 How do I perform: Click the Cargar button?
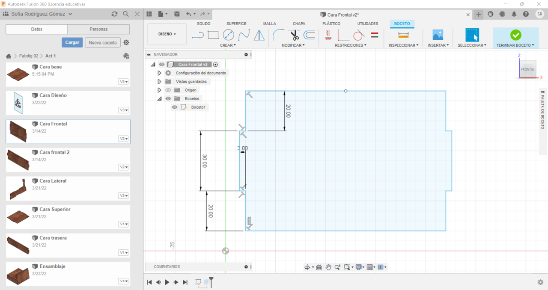click(x=72, y=42)
